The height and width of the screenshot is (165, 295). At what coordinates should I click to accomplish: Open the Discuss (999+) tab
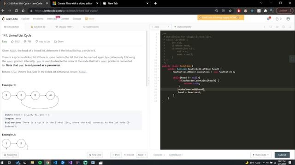coord(65,27)
